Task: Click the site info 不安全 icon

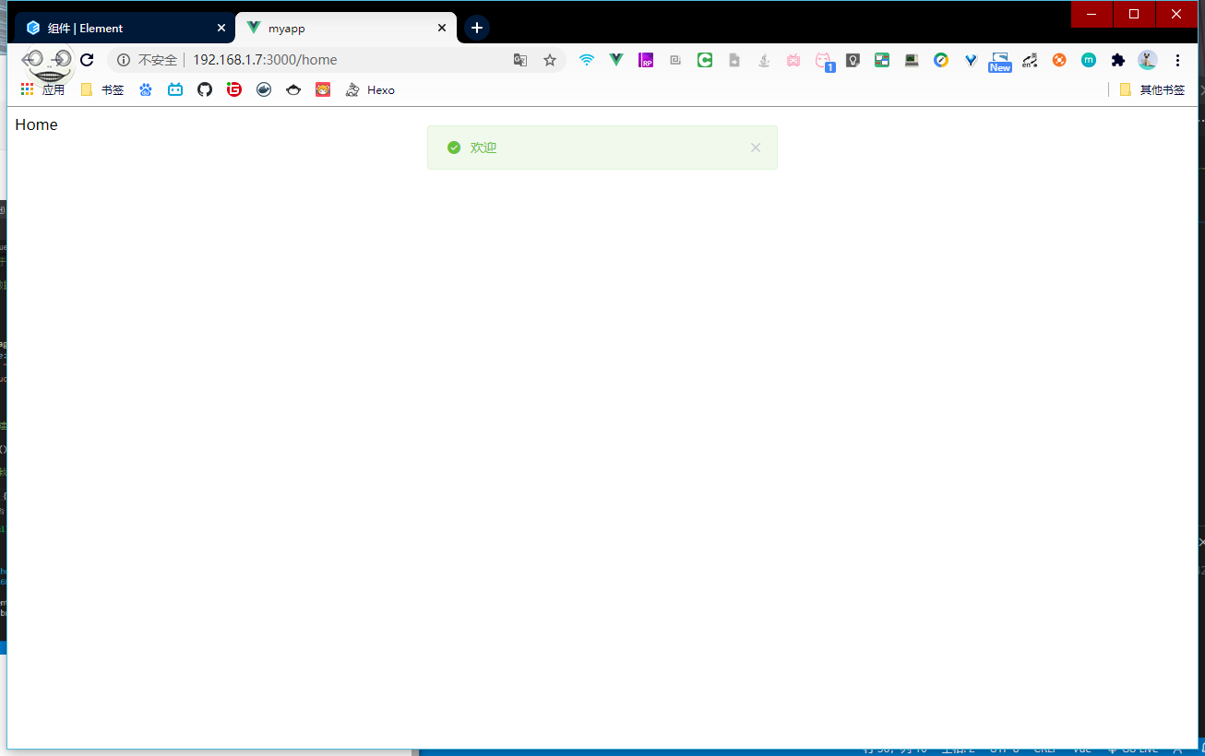Action: point(124,60)
